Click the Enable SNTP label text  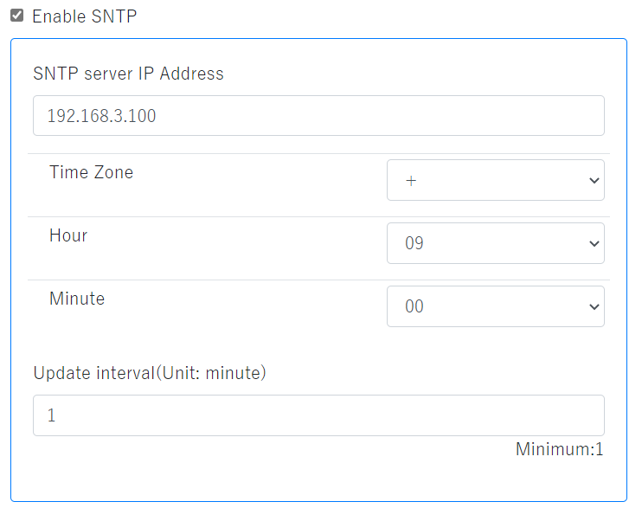84,16
